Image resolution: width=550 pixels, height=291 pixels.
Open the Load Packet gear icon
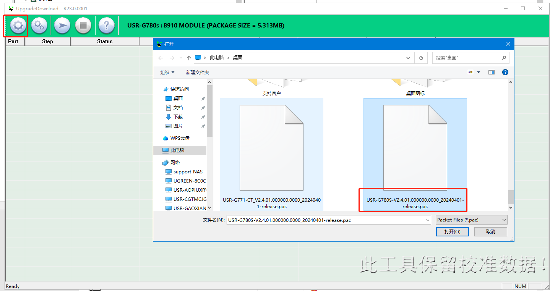tap(18, 26)
